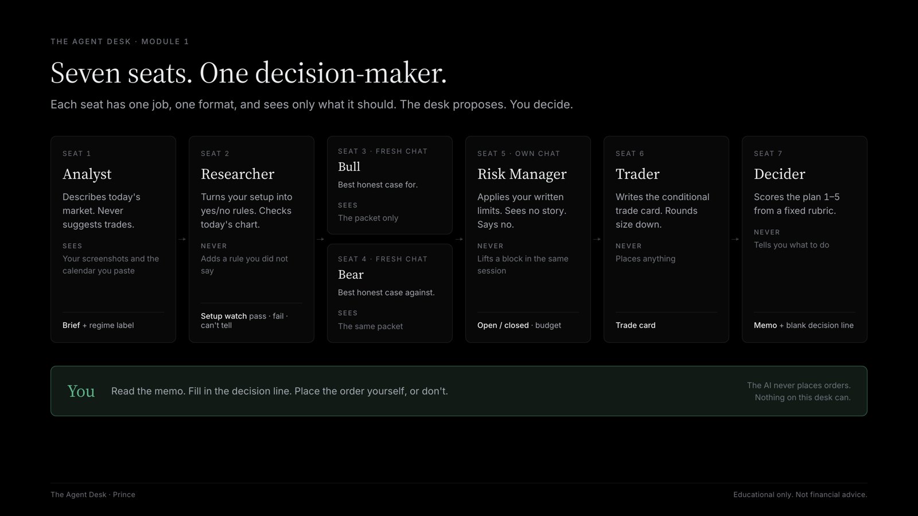Click the Decider card heading
The width and height of the screenshot is (918, 516).
(779, 174)
